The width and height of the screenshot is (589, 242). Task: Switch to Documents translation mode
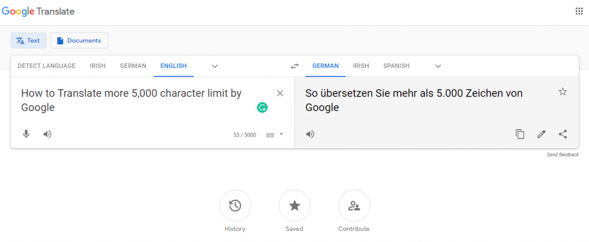pos(79,40)
